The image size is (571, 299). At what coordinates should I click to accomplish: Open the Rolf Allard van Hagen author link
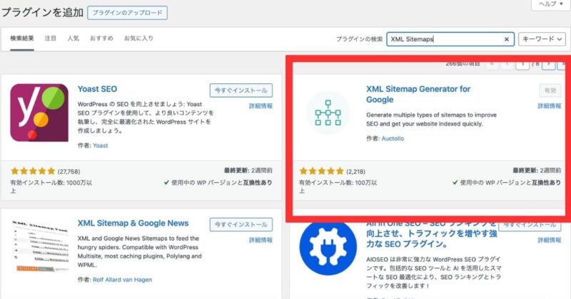122,280
